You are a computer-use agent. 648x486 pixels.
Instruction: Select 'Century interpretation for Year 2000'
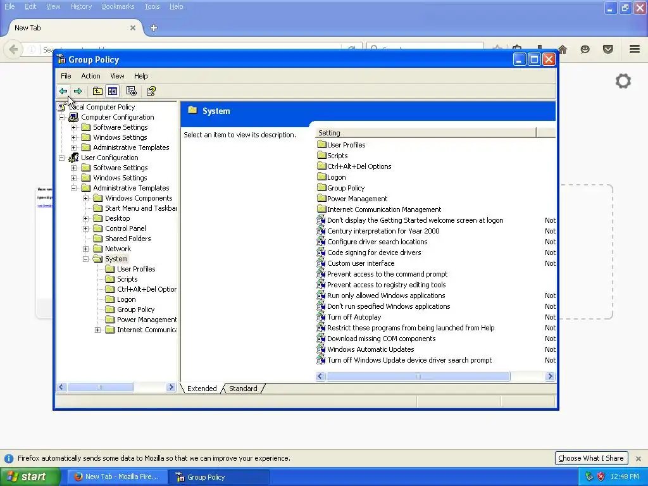point(383,231)
